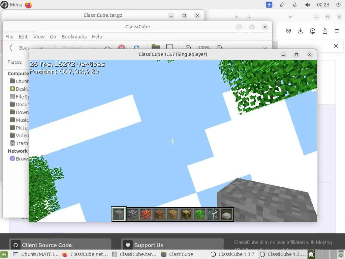Switch to ClassiCube.net Firefox taskbar entry
345x259 pixels.
85,254
